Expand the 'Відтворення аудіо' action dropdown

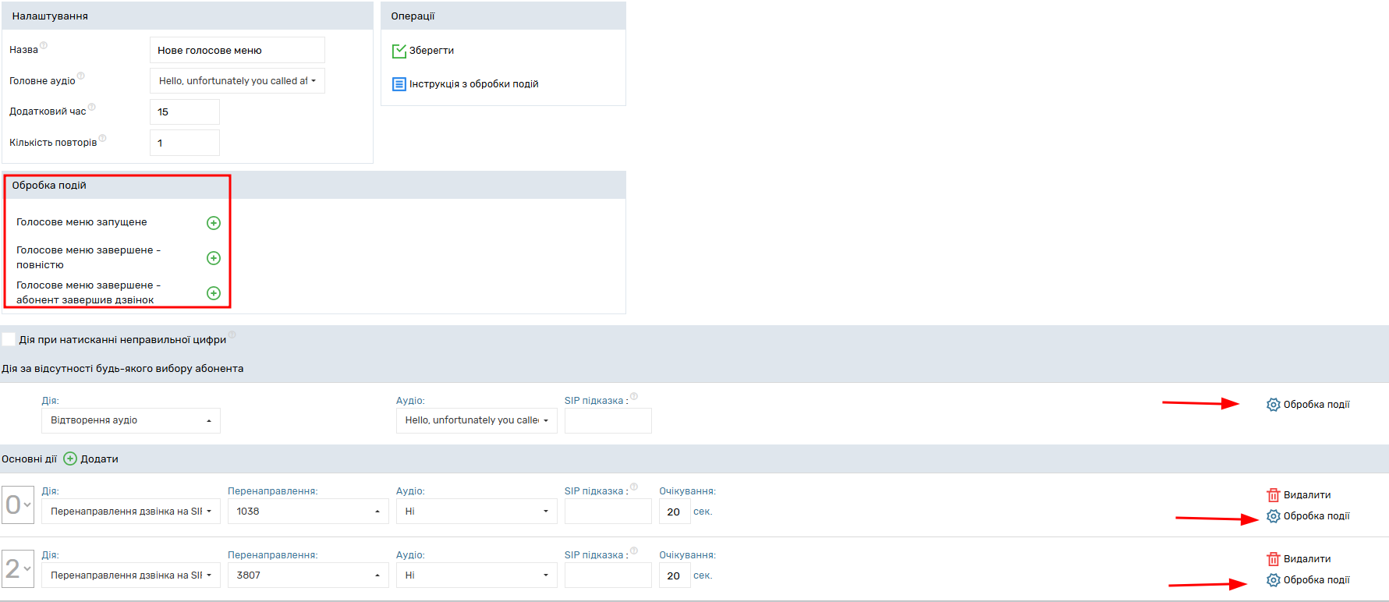click(x=130, y=420)
